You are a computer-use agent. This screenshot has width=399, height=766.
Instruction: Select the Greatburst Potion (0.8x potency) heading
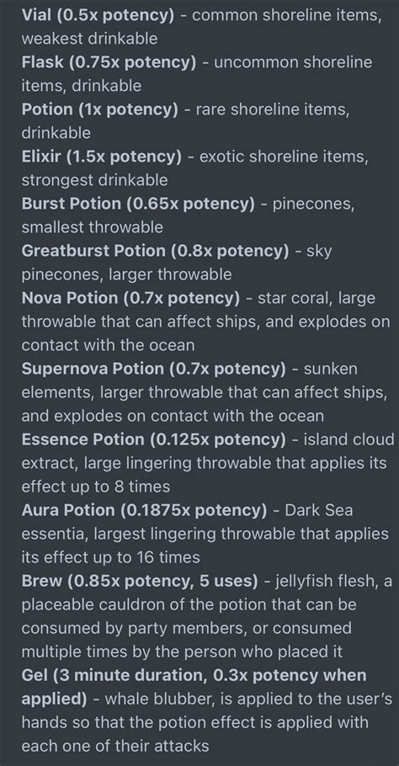pyautogui.click(x=155, y=251)
